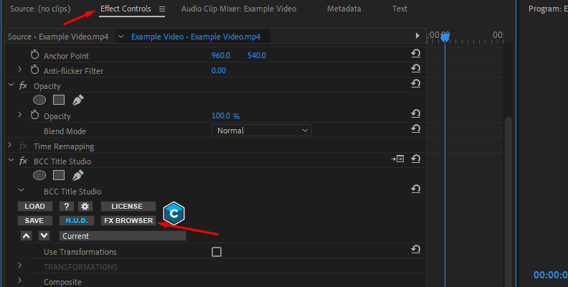Enable the Use Transformations checkbox

pyautogui.click(x=217, y=252)
